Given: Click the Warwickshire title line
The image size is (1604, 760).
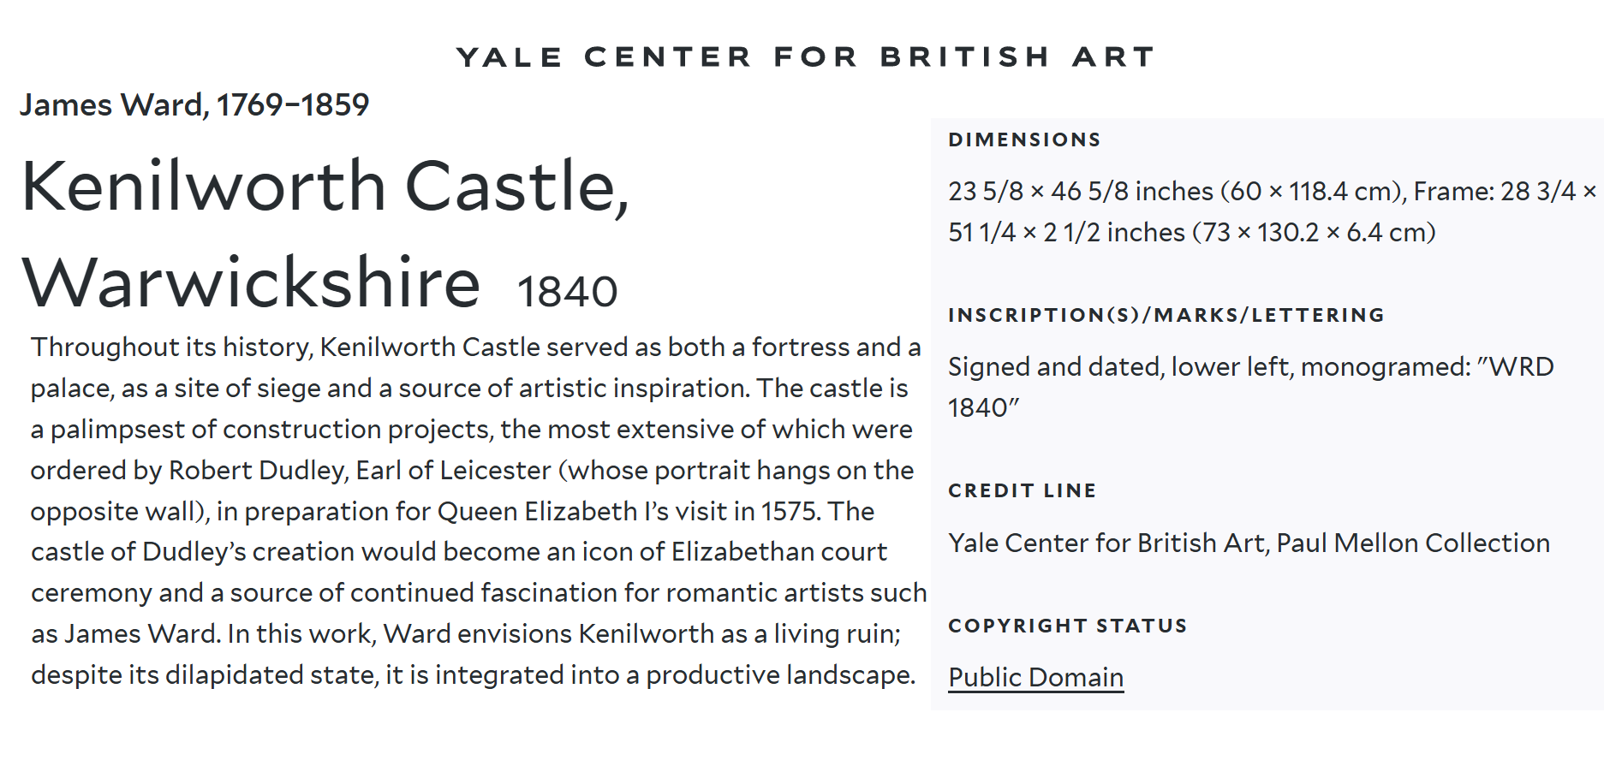Looking at the screenshot, I should 251,282.
